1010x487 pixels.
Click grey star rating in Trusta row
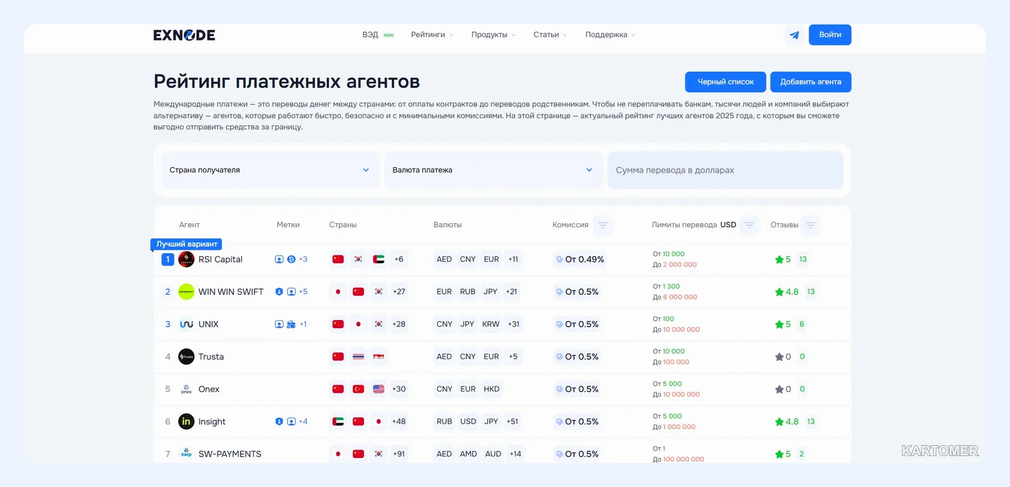779,357
